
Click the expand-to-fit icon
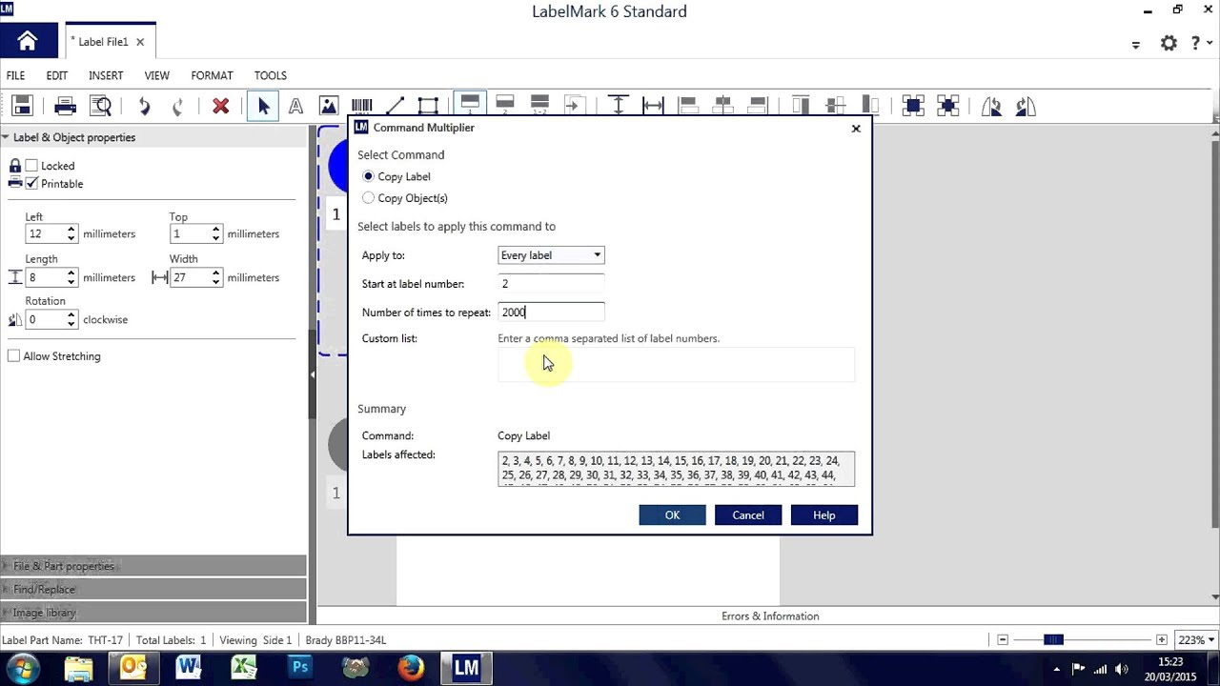[913, 106]
